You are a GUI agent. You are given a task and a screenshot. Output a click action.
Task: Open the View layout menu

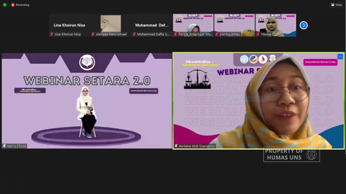[x=336, y=5]
